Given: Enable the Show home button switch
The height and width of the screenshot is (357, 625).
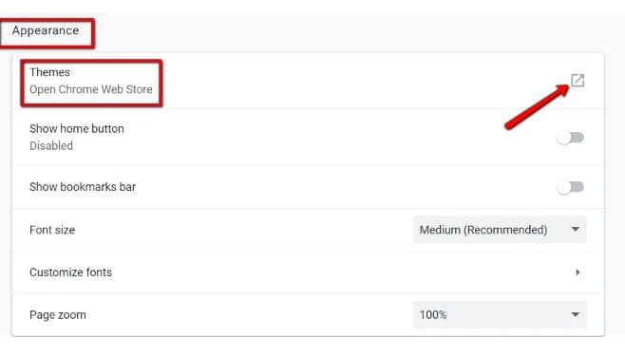Looking at the screenshot, I should click(x=571, y=138).
